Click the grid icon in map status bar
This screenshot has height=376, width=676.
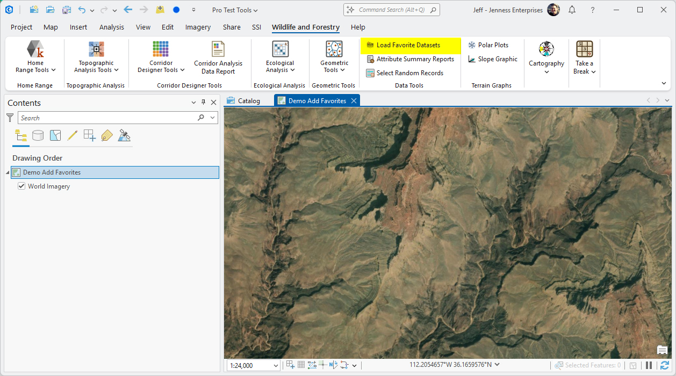click(301, 365)
